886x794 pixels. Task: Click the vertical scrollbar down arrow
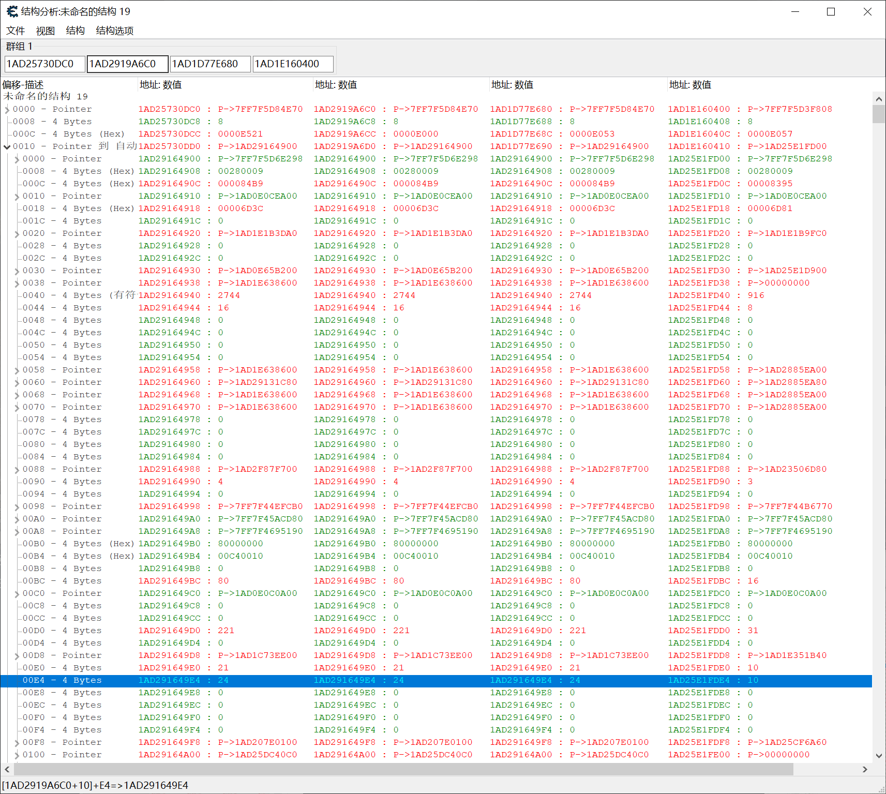879,756
